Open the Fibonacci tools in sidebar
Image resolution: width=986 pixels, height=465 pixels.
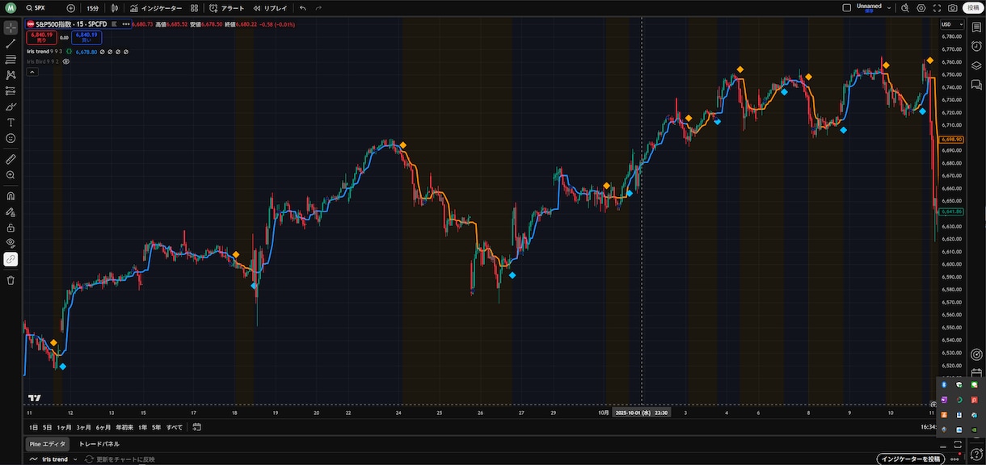click(11, 59)
